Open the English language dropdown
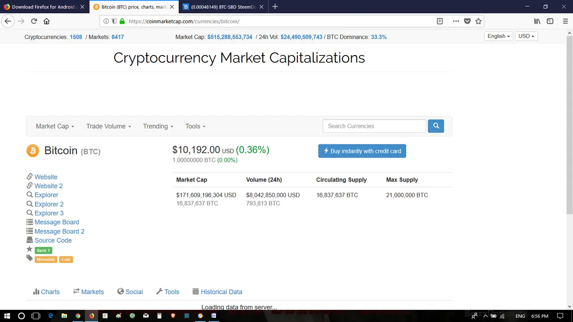 tap(499, 36)
